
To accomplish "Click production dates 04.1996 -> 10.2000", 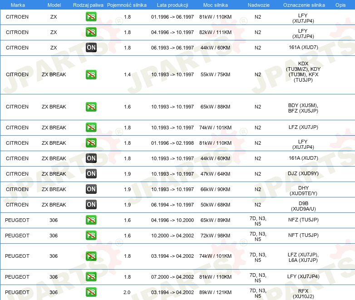I will pyautogui.click(x=173, y=220).
